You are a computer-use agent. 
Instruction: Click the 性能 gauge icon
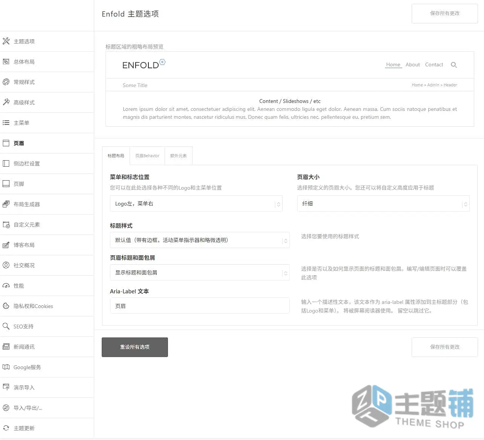[6, 285]
